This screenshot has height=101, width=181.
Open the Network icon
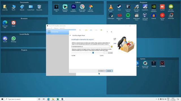(22, 8)
